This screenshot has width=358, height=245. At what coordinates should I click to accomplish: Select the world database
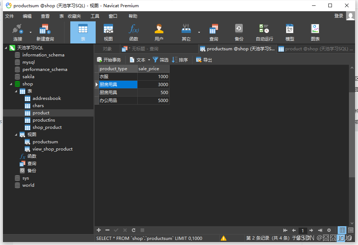tap(28, 185)
